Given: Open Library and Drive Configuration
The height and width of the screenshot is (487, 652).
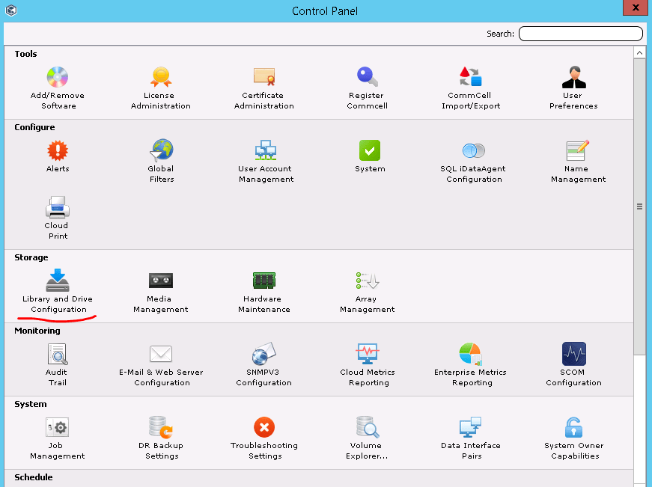Looking at the screenshot, I should [56, 290].
